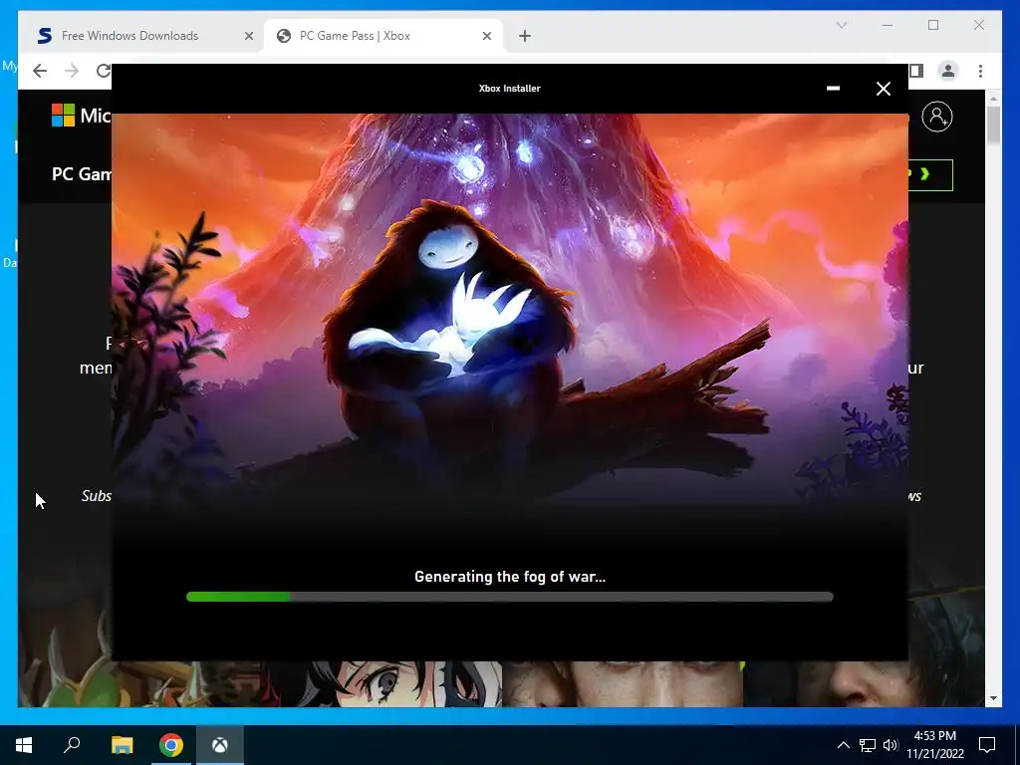Click the green installation progress bar
This screenshot has width=1020, height=765.
pyautogui.click(x=509, y=597)
